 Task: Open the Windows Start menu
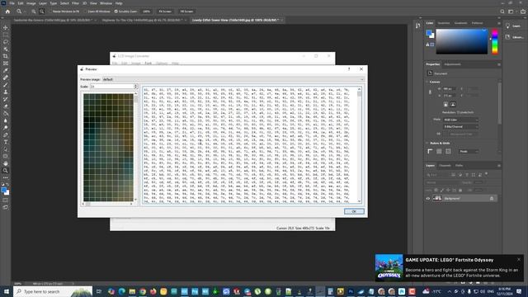tap(7, 291)
